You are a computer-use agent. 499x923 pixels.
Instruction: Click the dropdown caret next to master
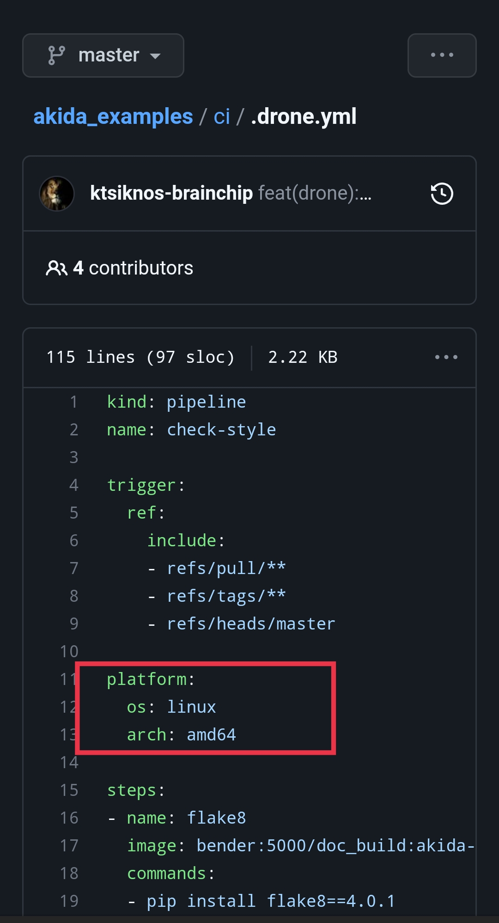tap(155, 56)
